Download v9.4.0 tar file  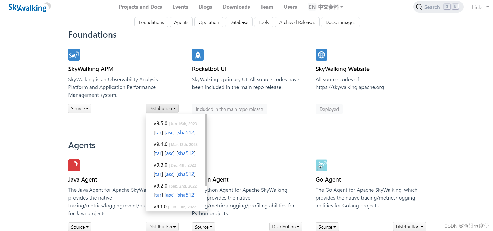click(158, 153)
